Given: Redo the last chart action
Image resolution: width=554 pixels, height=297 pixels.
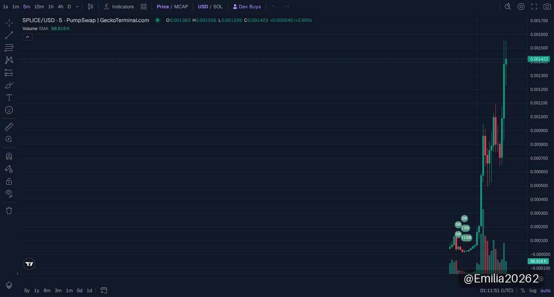Looking at the screenshot, I should (x=287, y=6).
